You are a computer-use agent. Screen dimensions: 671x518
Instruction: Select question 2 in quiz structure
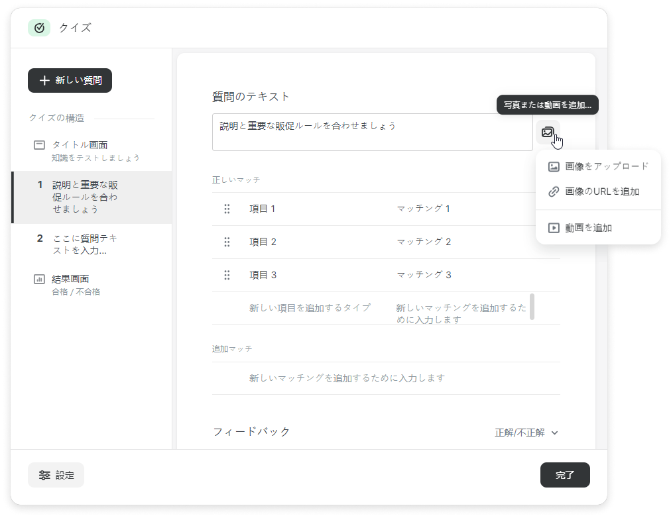(x=86, y=244)
